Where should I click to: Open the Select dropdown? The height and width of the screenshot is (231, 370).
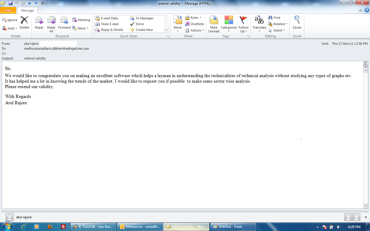(x=277, y=30)
